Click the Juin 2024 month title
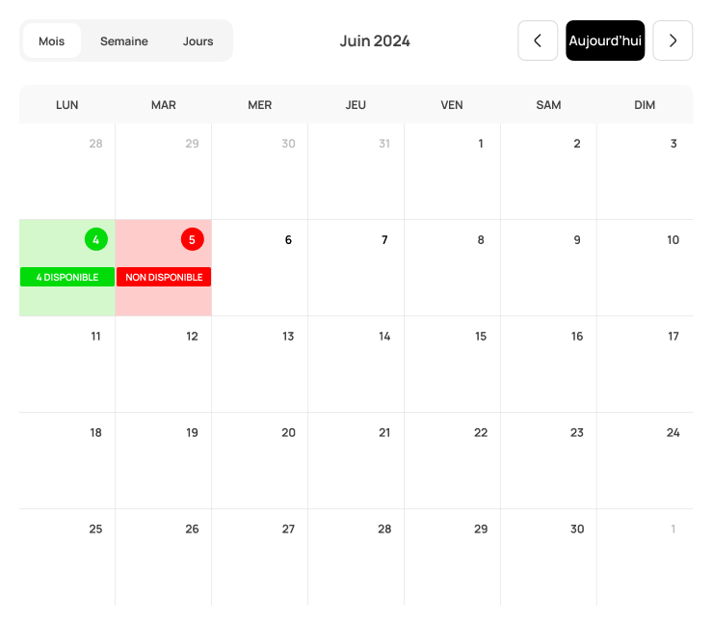Image resolution: width=713 pixels, height=625 pixels. tap(375, 41)
